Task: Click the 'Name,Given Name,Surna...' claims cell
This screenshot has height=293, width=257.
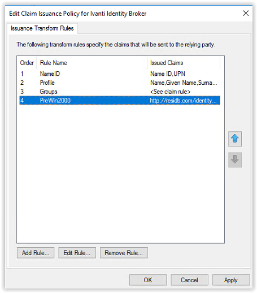Action: 184,83
